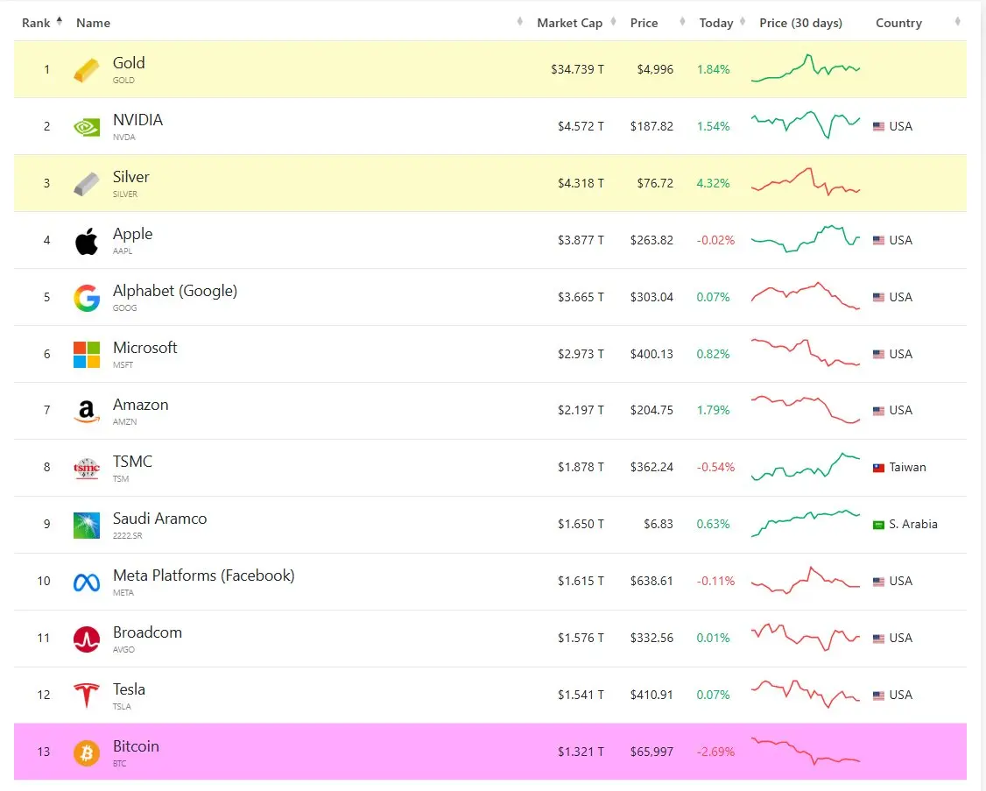Click the Google G logo
Viewport: 986px width, 791px height.
[x=87, y=298]
